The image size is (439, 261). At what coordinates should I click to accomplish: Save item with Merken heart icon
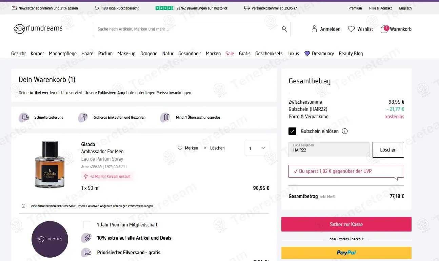pyautogui.click(x=180, y=148)
